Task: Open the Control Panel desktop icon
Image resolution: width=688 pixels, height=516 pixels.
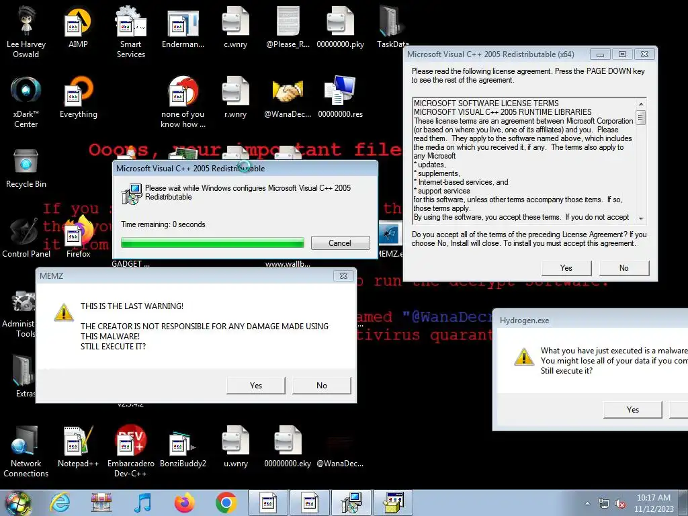Action: point(26,238)
